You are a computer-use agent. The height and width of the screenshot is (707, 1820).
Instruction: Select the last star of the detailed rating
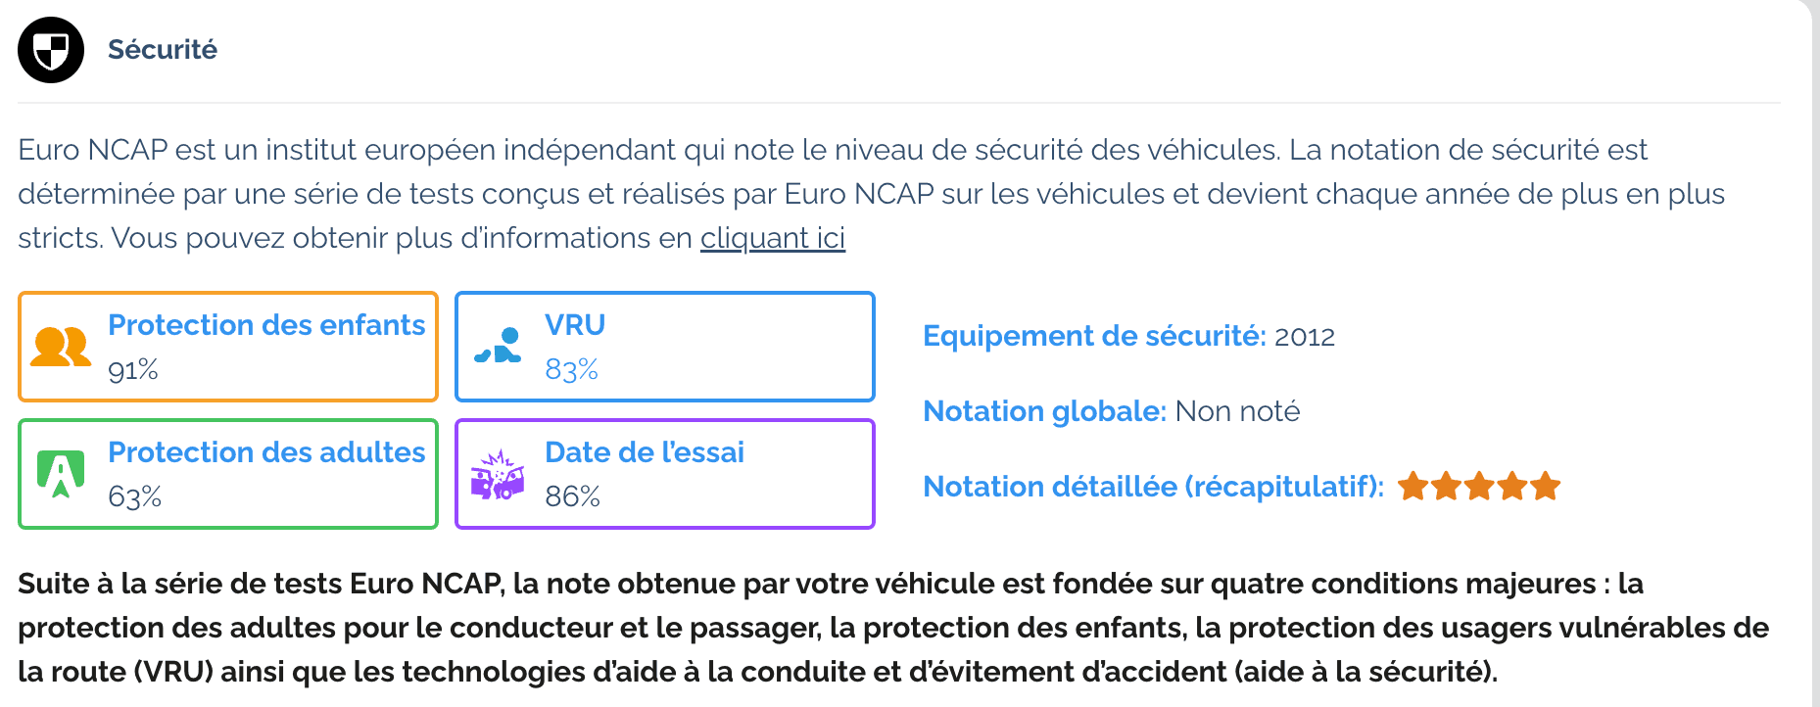[x=1546, y=485]
